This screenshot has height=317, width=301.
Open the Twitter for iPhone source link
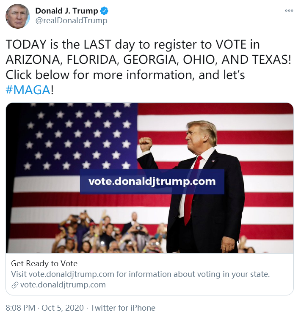123,308
